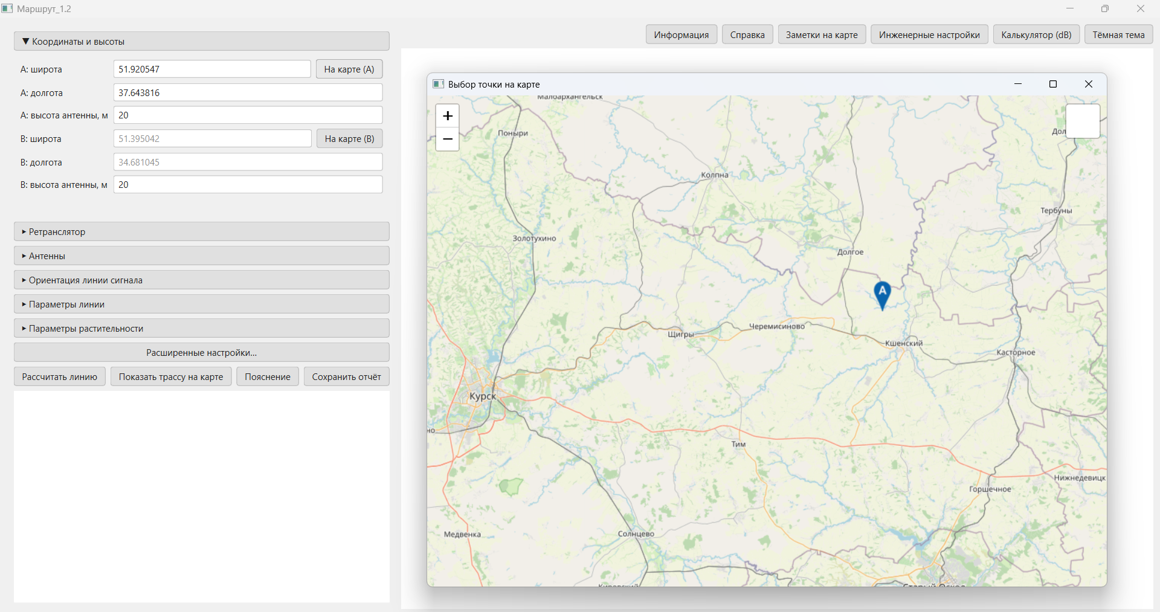
Task: Switch to dark theme (Тёмная тема)
Action: 1118,35
